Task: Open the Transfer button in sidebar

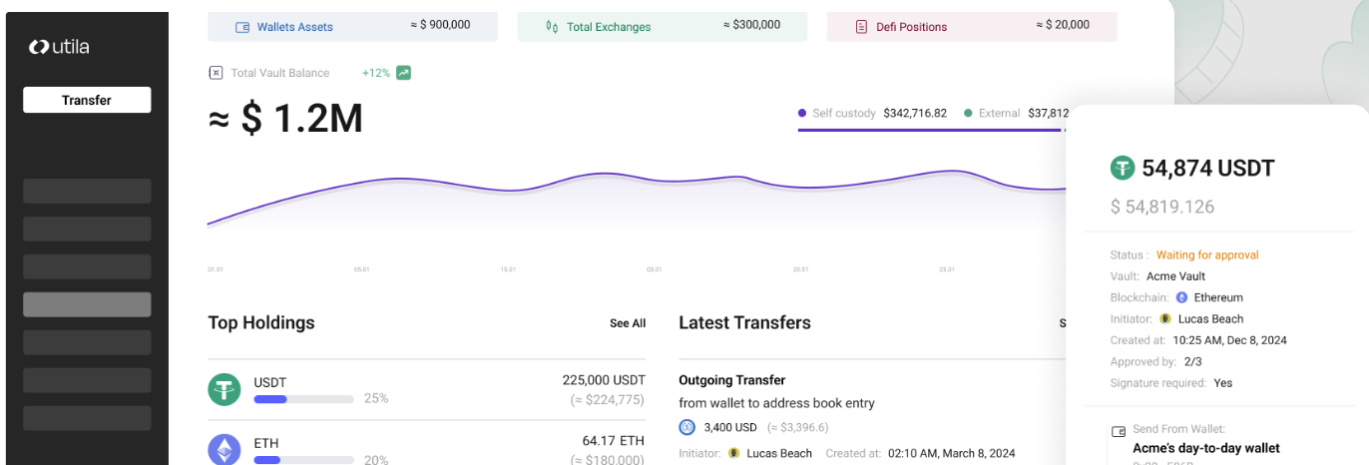Action: click(x=87, y=100)
